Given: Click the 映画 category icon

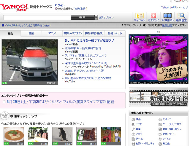Looking at the screenshot, I should tap(133, 120).
